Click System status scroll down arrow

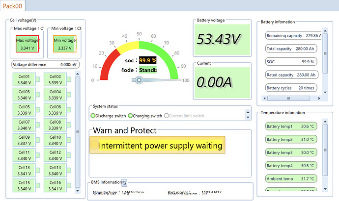pyautogui.click(x=248, y=118)
